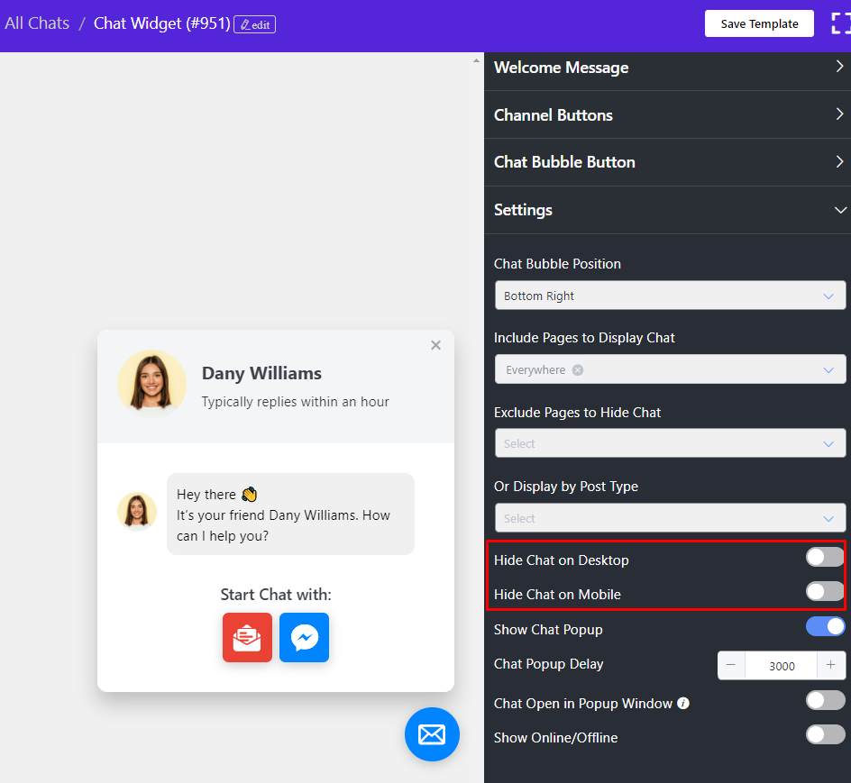The width and height of the screenshot is (851, 783).
Task: Open Or Display by Post Type dropdown
Action: 671,518
